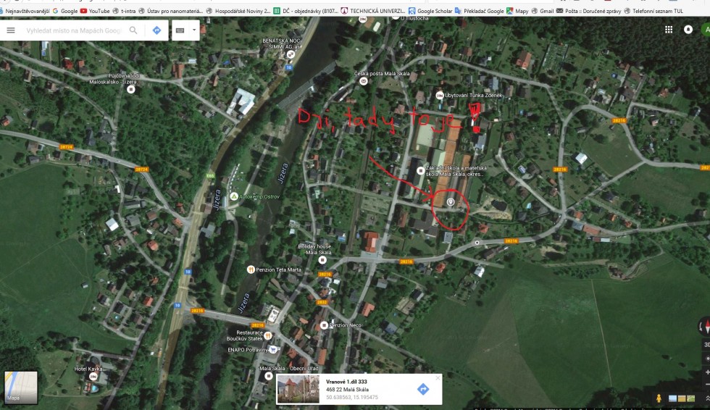Open the Překladač Google bookmark
This screenshot has width=710, height=410.
(480, 11)
